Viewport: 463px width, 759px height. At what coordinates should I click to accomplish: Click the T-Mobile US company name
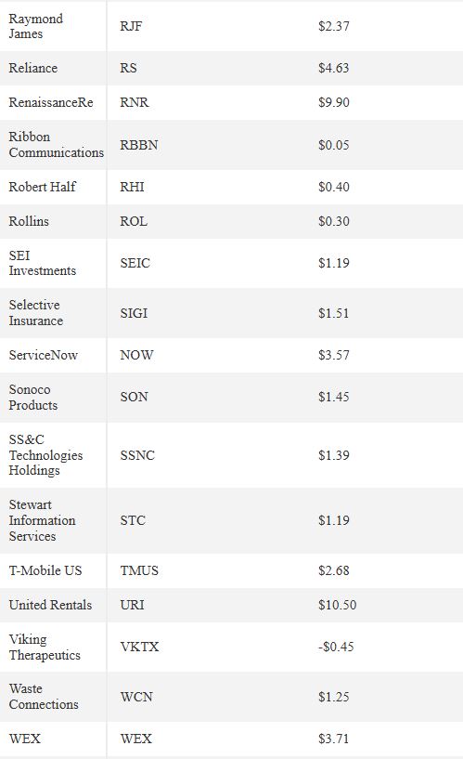tap(45, 570)
